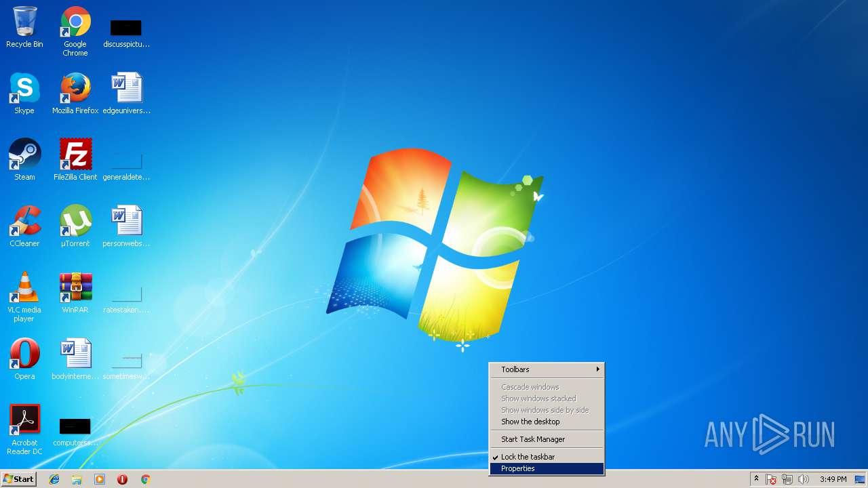The width and height of the screenshot is (868, 488).
Task: Open the Recycle Bin desktop icon
Action: pyautogui.click(x=24, y=27)
